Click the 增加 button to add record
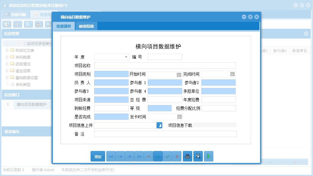This screenshot has width=313, height=176. 97,156
